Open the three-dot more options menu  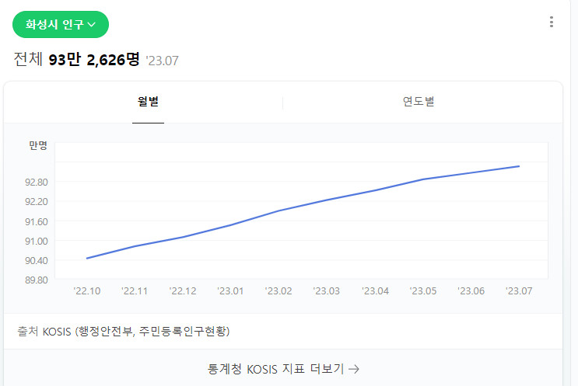tap(552, 22)
